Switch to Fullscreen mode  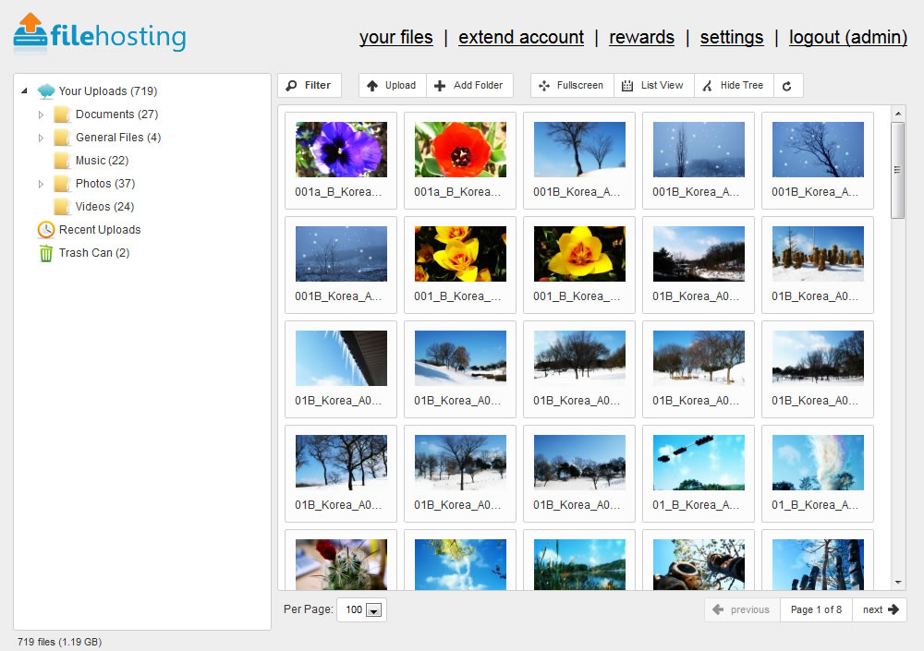coord(572,86)
